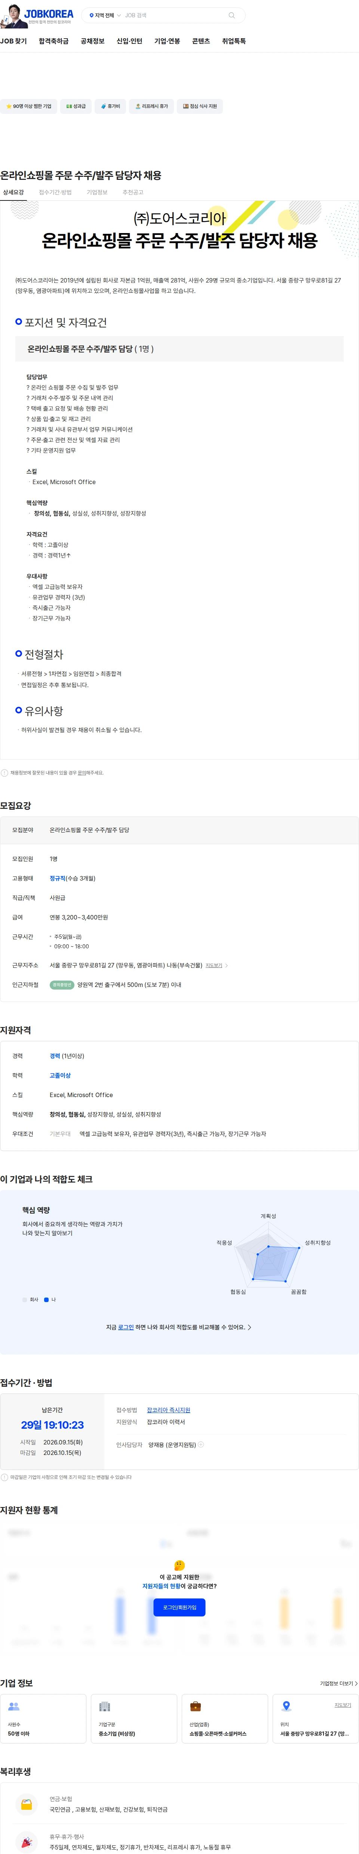Click the 위치 map pin icon

[286, 1706]
